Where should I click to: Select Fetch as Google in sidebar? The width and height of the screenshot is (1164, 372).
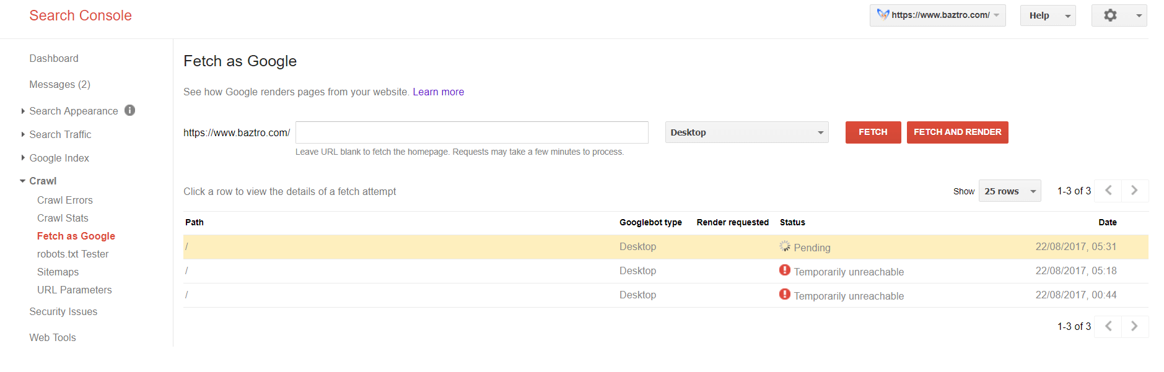point(76,236)
